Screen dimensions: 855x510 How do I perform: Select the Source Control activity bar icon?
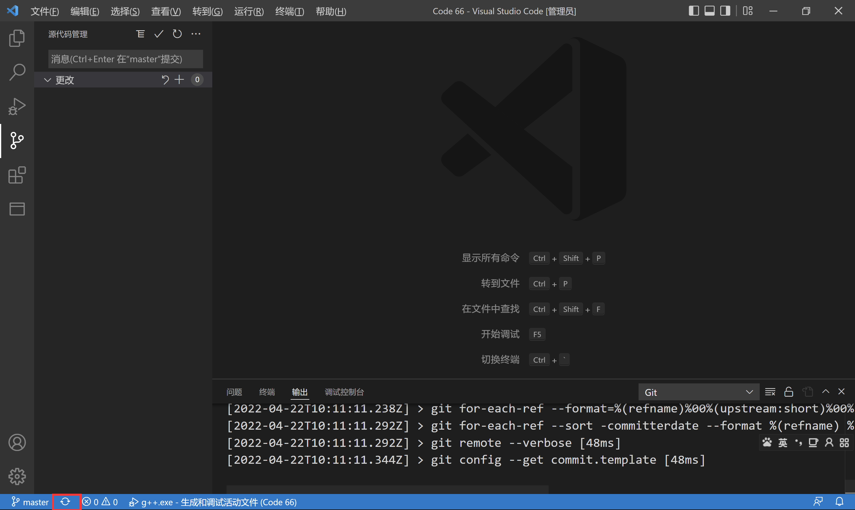tap(17, 141)
